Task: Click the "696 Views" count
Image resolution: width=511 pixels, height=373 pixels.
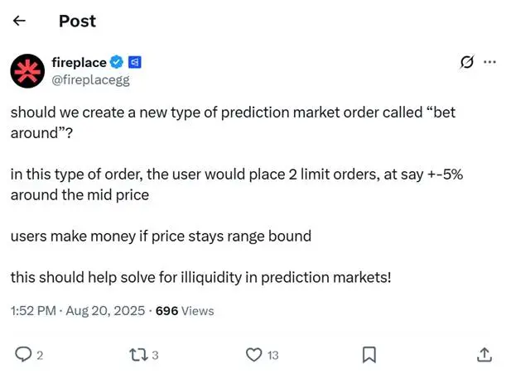Action: coord(185,311)
